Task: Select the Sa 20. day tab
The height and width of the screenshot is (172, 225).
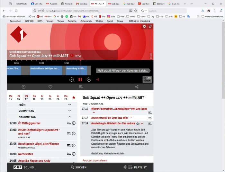Action: coord(50,97)
